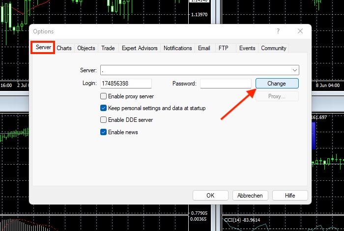Click the greyed-out Proxy... button
The width and height of the screenshot is (344, 231).
[x=277, y=96]
